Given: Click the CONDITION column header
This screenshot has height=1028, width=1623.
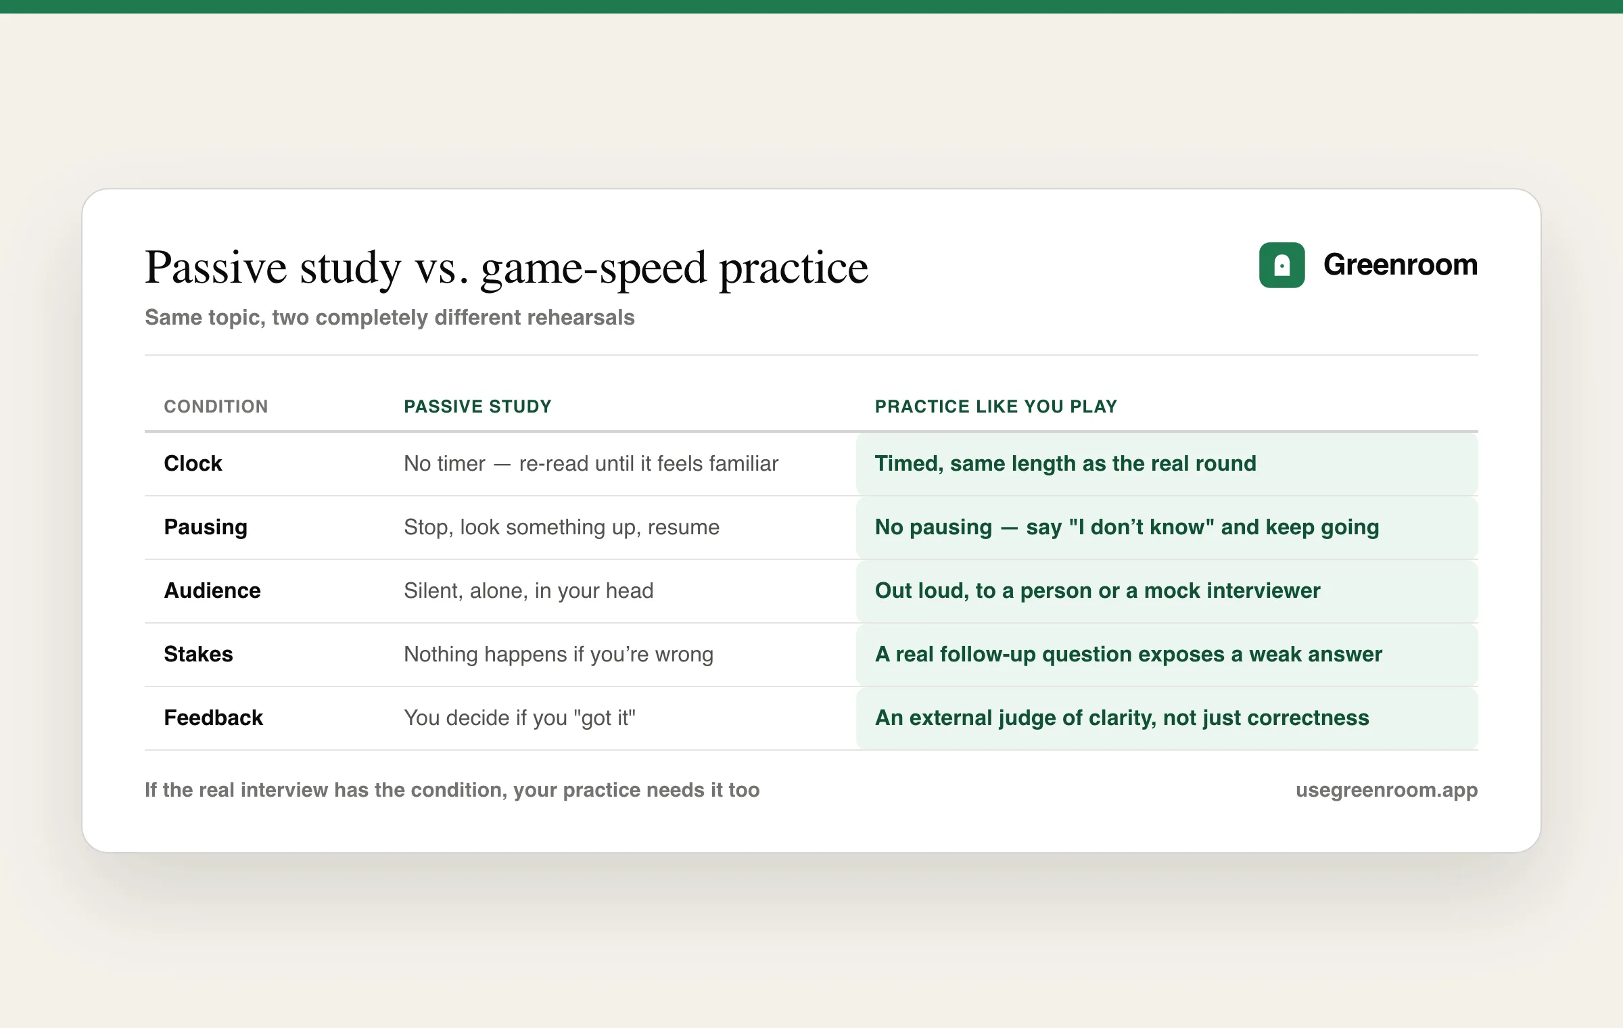Looking at the screenshot, I should pos(216,406).
